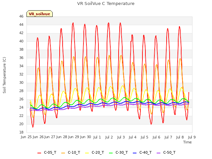Screen dimensions: 212x159
Task: Click the orange C-10_T legend swatch
Action: point(63,153)
